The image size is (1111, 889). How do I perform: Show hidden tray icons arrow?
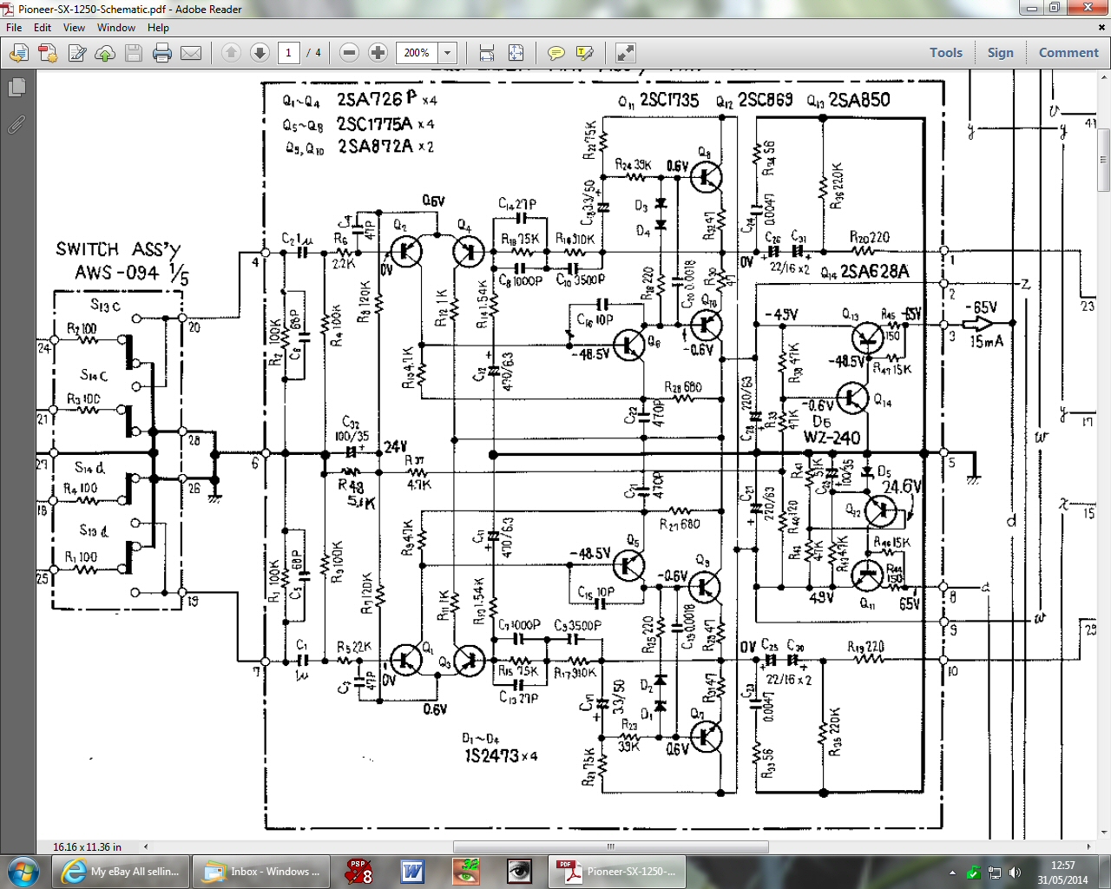(x=953, y=873)
